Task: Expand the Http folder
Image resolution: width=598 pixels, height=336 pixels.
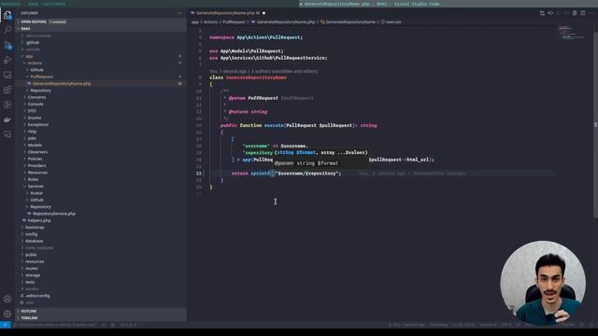Action: 32,132
